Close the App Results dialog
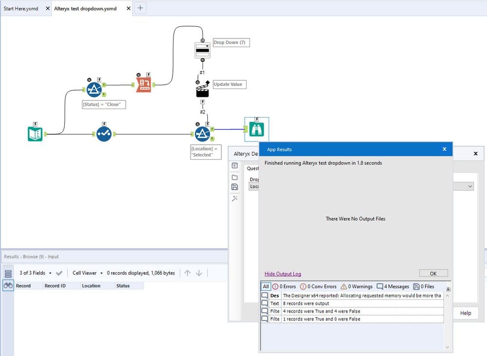This screenshot has height=356, width=487. pos(445,149)
